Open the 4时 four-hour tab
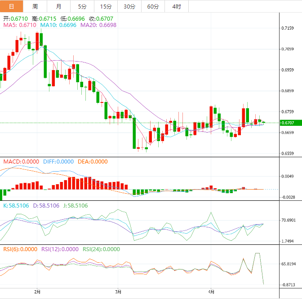The height and width of the screenshot is (301, 302). tap(176, 6)
